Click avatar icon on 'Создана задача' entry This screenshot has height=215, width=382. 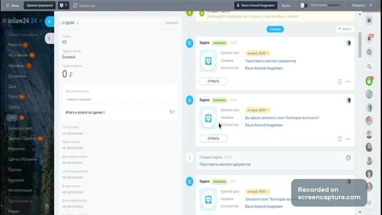pyautogui.click(x=349, y=158)
